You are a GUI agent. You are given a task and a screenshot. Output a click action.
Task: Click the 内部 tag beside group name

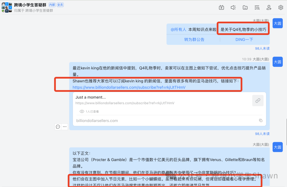(x=52, y=5)
